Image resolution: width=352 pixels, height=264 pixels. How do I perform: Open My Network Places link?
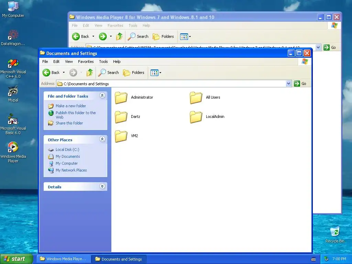(x=71, y=170)
